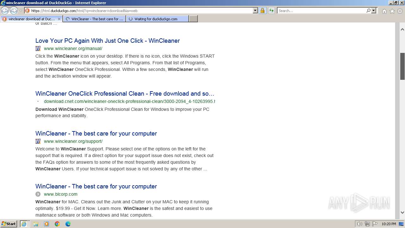Click the snippet starting 'Click the WinCleaner icon'
This screenshot has width=405, height=228.
tap(125, 66)
